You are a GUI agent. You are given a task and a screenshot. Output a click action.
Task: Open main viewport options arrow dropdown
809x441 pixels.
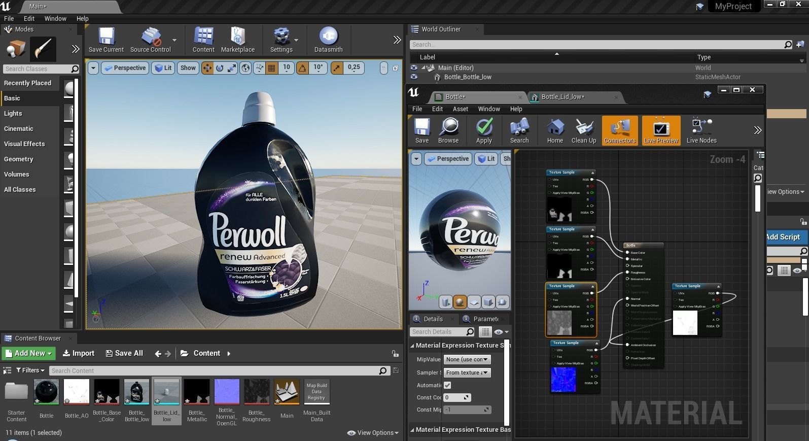(93, 68)
